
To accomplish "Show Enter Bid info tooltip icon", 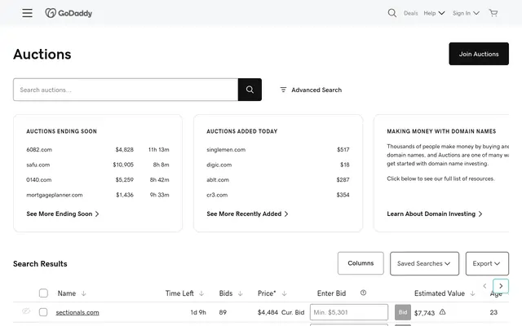I will [x=363, y=293].
